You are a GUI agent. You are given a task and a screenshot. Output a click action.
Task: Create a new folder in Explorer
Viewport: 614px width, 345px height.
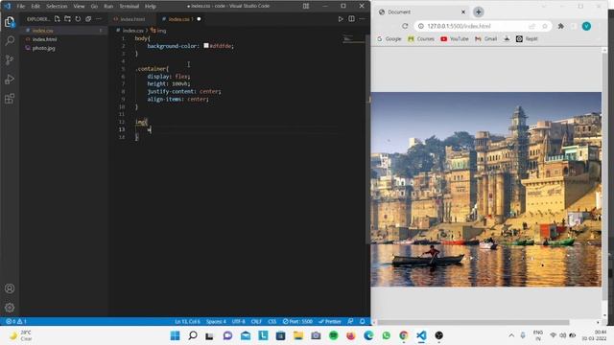(67, 19)
